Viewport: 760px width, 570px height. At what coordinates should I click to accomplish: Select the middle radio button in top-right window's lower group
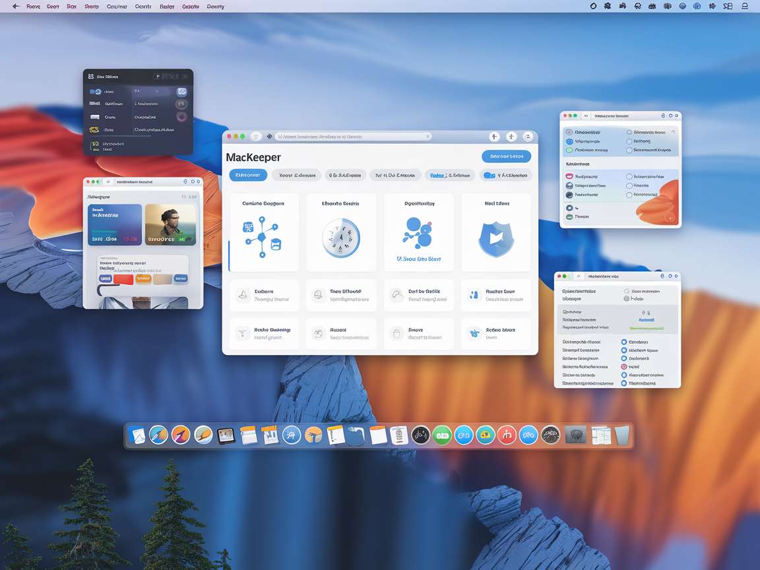pyautogui.click(x=629, y=185)
